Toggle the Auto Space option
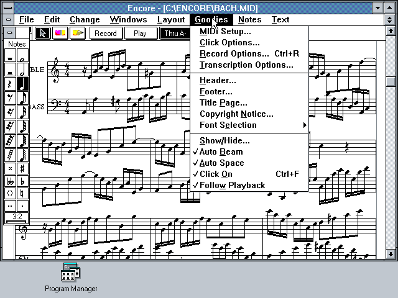The image size is (398, 298). point(249,163)
